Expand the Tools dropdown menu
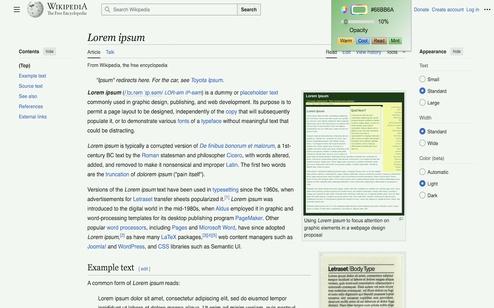 (396, 52)
